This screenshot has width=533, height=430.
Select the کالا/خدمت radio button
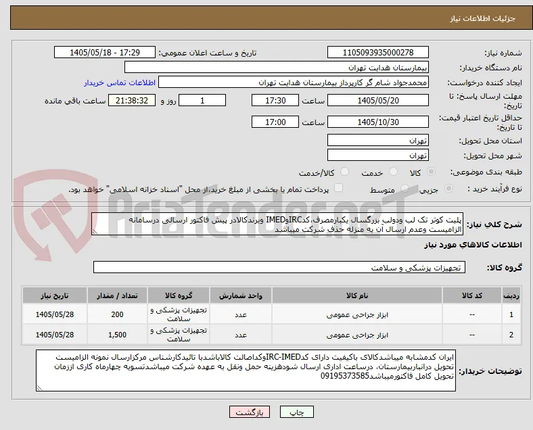(x=345, y=172)
